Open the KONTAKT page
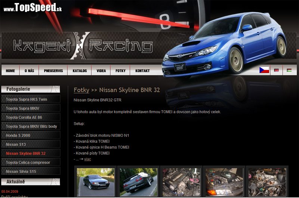Image resolution: width=299 pixels, height=198 pixels. (x=142, y=71)
